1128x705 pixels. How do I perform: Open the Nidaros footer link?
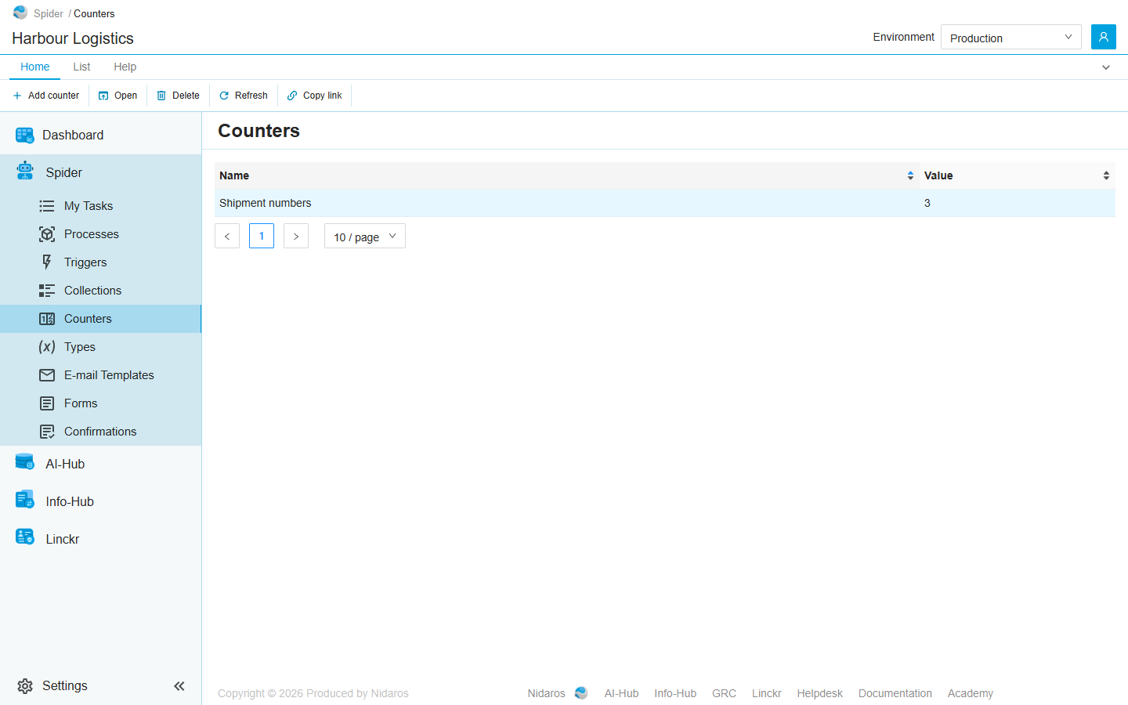tap(546, 693)
